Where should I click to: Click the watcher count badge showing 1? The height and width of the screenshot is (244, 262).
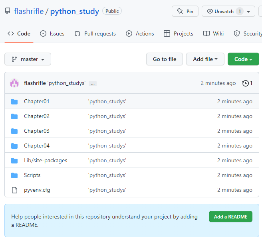pyautogui.click(x=240, y=11)
